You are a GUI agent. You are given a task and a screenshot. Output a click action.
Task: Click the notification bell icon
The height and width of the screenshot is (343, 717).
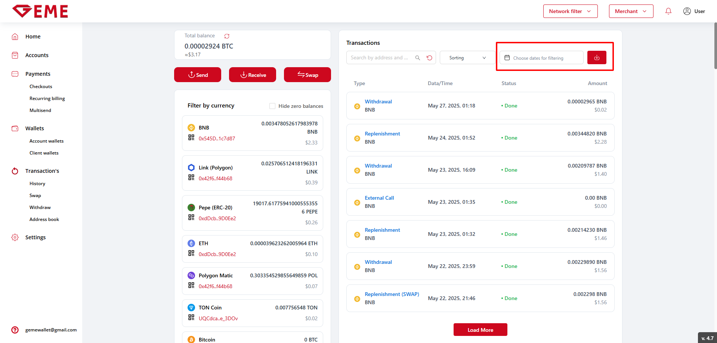coord(668,11)
